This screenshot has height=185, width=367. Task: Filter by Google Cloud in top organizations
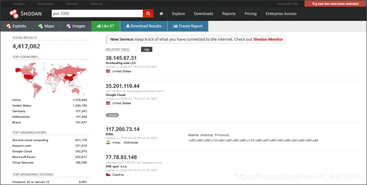pyautogui.click(x=22, y=151)
